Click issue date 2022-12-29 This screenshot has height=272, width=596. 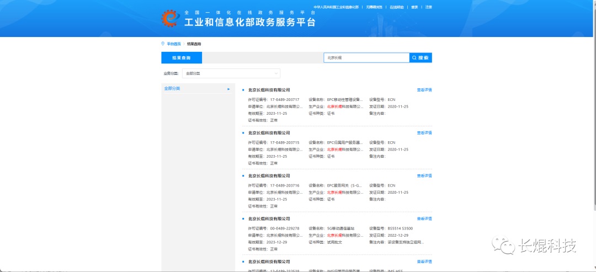[x=398, y=236]
